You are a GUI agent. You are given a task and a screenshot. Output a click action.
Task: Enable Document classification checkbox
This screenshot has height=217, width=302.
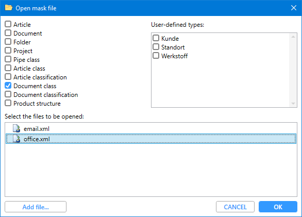(8, 94)
